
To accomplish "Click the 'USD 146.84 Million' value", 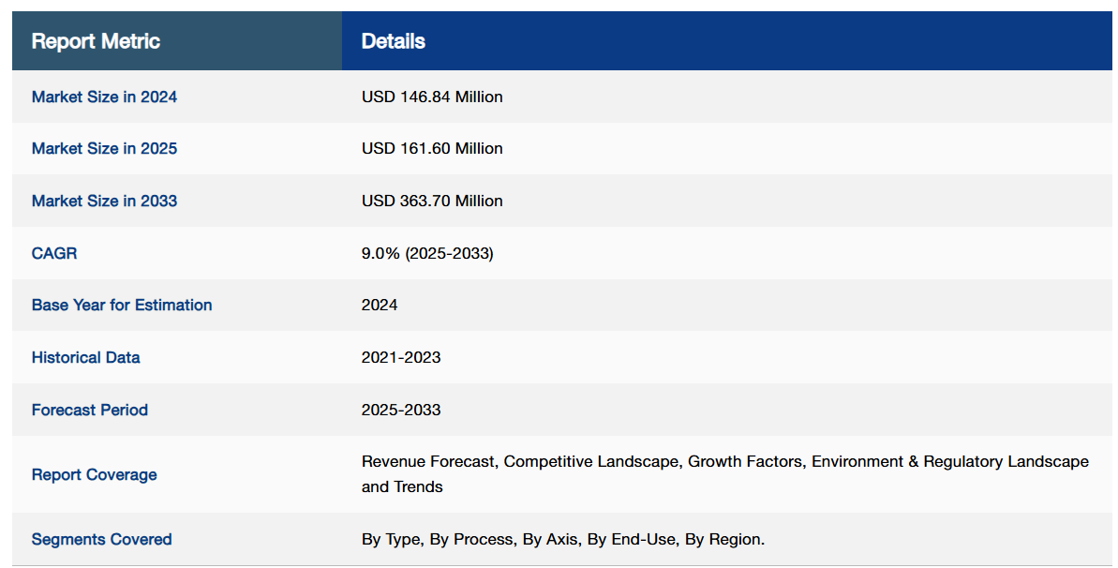I will tap(432, 97).
